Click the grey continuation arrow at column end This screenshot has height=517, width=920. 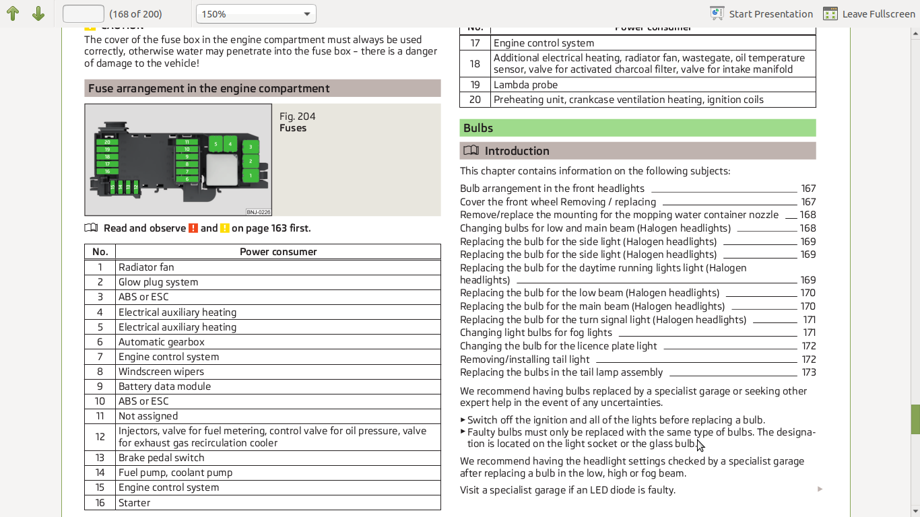(820, 489)
